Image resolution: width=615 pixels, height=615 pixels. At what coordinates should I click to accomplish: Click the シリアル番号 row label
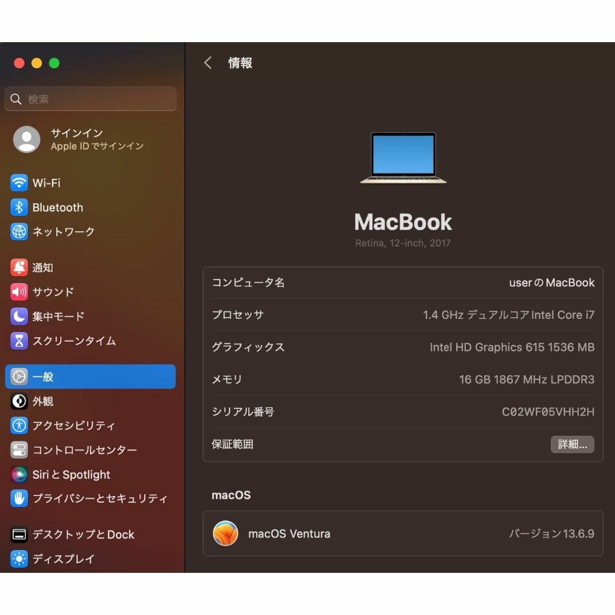(243, 412)
